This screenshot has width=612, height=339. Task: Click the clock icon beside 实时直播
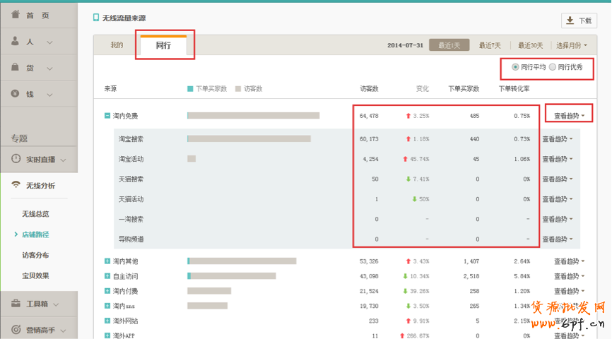16,160
